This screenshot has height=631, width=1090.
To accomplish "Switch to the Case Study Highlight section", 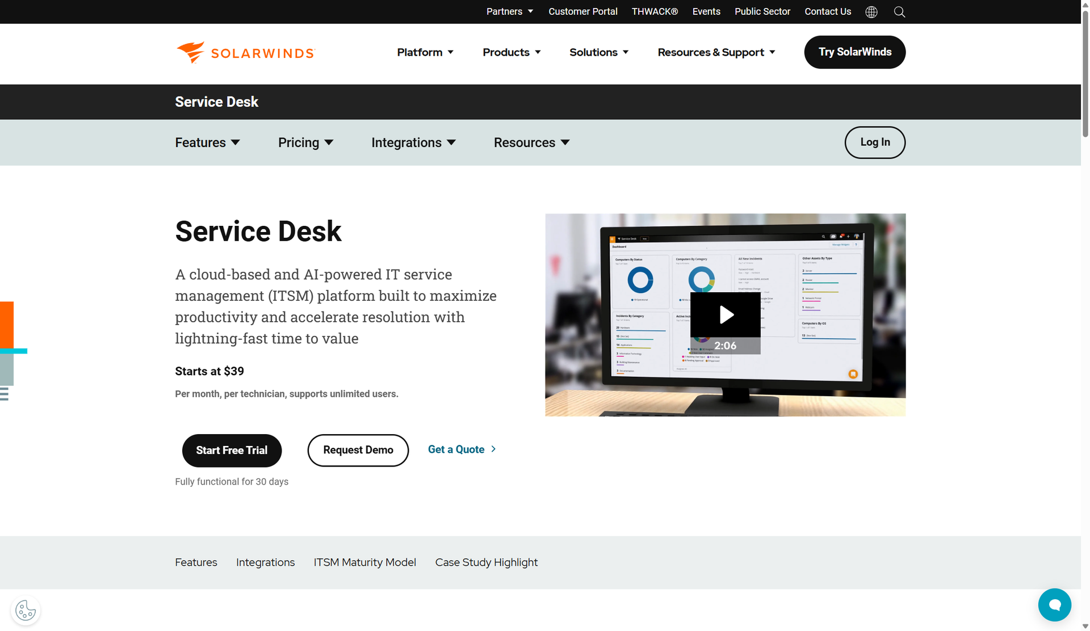I will pyautogui.click(x=486, y=562).
